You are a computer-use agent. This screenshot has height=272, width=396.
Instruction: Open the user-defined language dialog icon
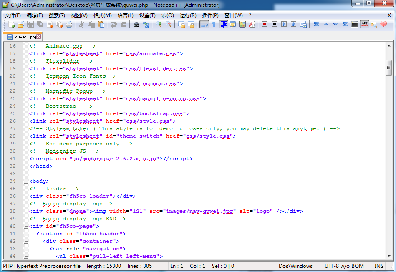pyautogui.click(x=232, y=24)
